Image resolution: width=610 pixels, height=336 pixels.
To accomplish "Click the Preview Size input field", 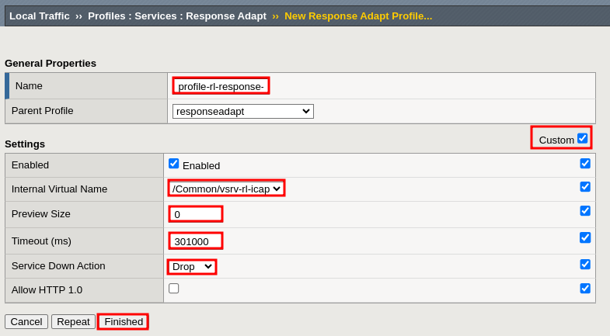I will (x=196, y=214).
